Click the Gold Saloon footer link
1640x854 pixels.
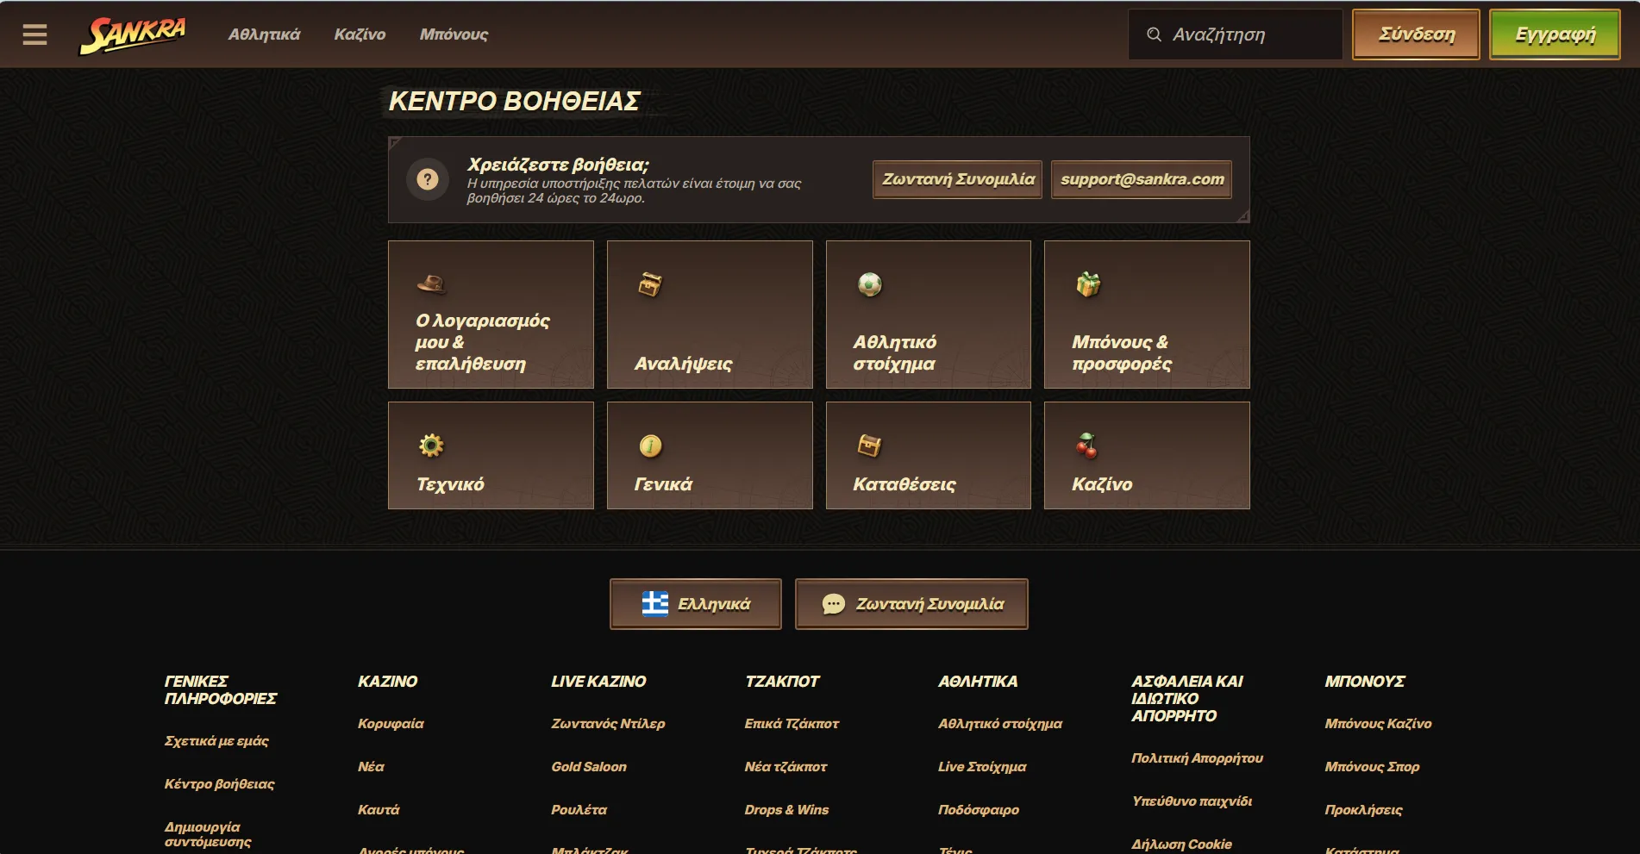(589, 767)
